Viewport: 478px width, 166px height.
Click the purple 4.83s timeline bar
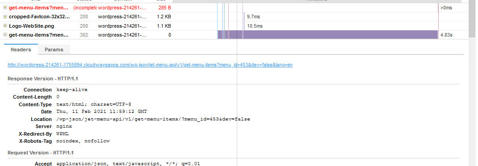click(x=328, y=35)
